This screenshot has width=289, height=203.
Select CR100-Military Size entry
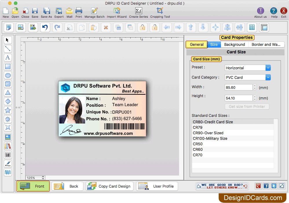(x=233, y=138)
